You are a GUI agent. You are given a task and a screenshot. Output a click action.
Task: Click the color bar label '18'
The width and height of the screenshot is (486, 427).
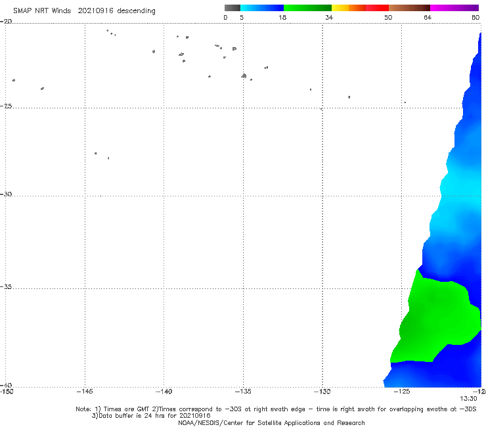point(282,17)
